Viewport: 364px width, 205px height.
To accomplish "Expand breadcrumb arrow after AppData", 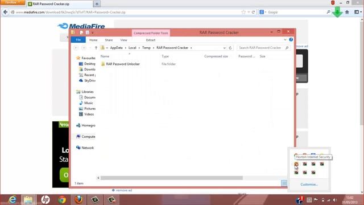I will coord(125,48).
